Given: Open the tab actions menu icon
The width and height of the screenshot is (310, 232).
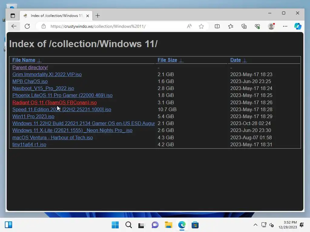Looking at the screenshot, I should coord(13,16).
